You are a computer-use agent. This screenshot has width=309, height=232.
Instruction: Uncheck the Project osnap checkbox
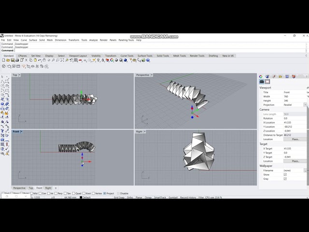pos(104,193)
